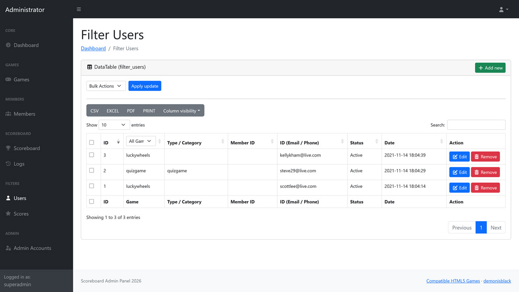Click the Administrator brand title
Image resolution: width=519 pixels, height=292 pixels.
click(25, 9)
